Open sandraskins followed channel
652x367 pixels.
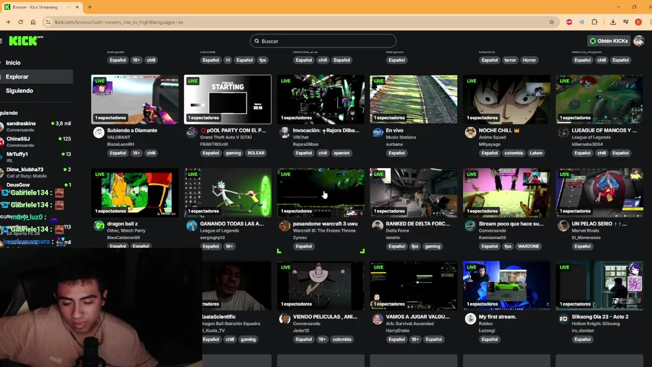click(x=36, y=126)
